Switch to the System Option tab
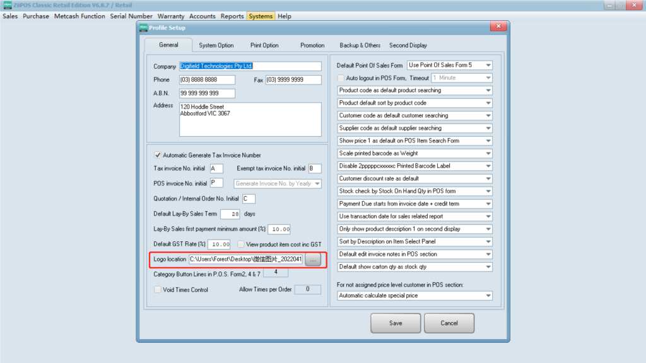The image size is (646, 363). [x=216, y=45]
